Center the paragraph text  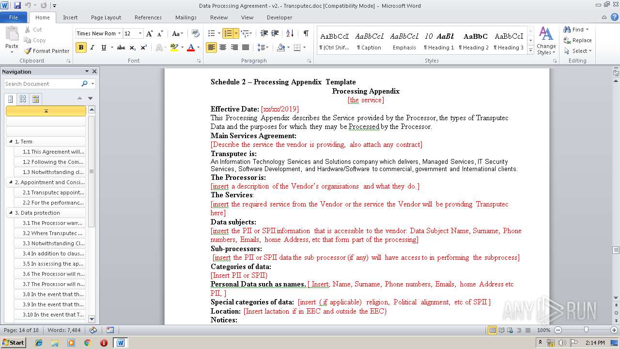[223, 48]
